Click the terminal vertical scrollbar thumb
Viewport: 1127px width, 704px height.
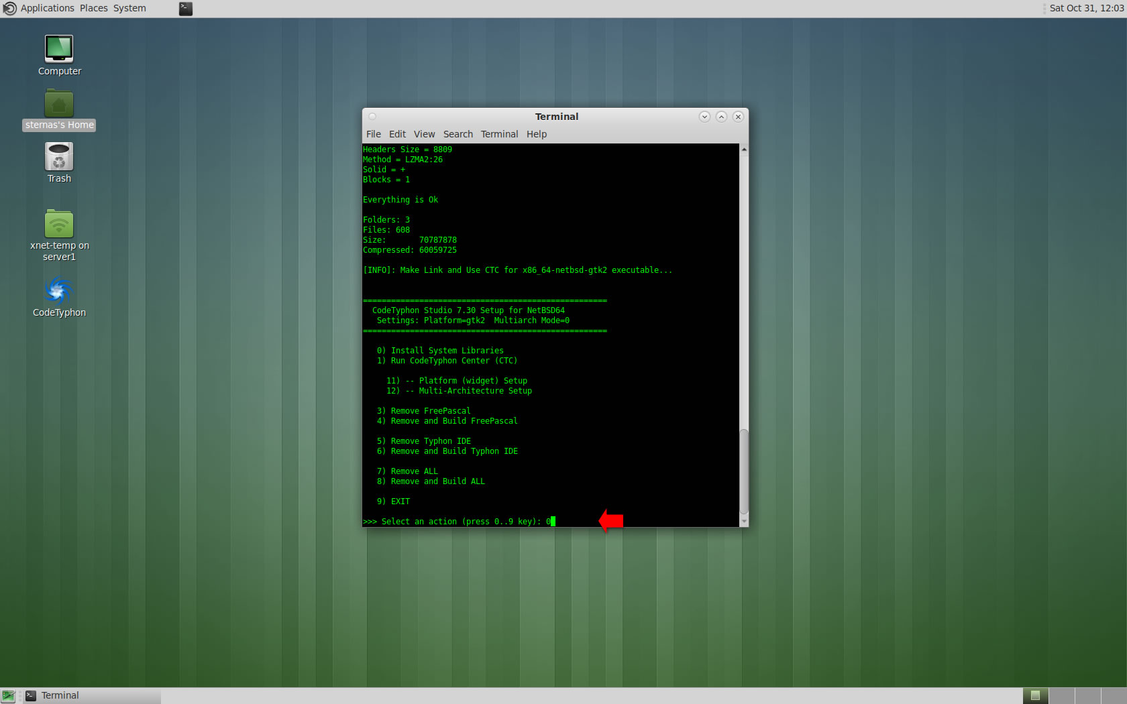point(744,472)
